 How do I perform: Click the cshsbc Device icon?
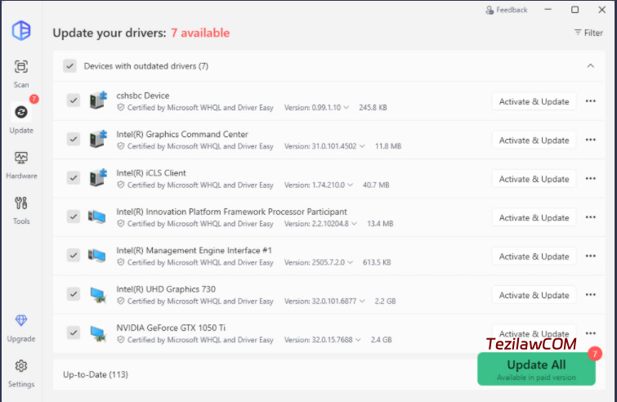(98, 100)
